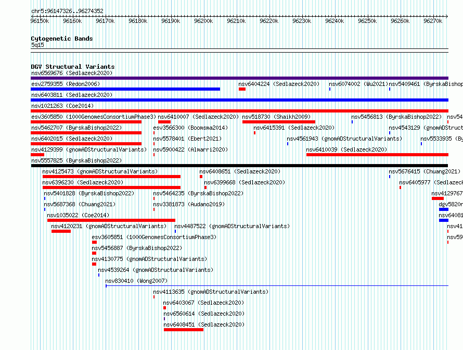Open nsv4125473 (gnomADStructuralVariants) label
The image size is (463, 350).
100,171
